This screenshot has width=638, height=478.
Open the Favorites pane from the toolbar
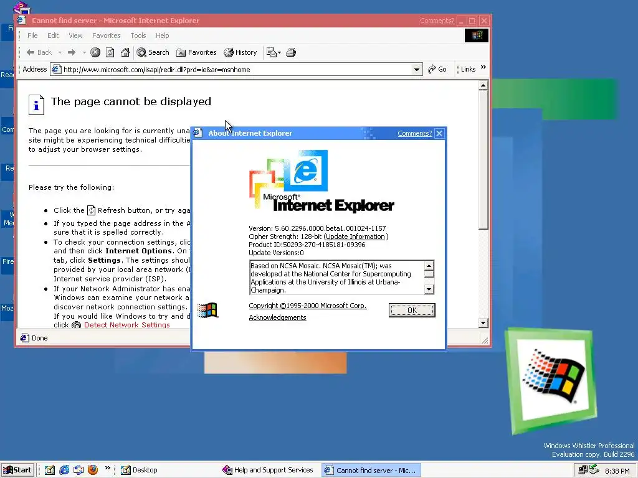[196, 52]
